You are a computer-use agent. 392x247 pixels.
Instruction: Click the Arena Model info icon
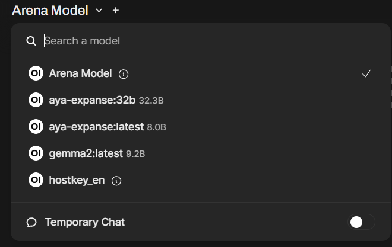point(124,74)
